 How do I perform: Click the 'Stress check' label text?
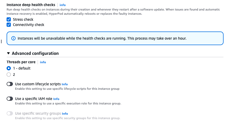pyautogui.click(x=23, y=19)
